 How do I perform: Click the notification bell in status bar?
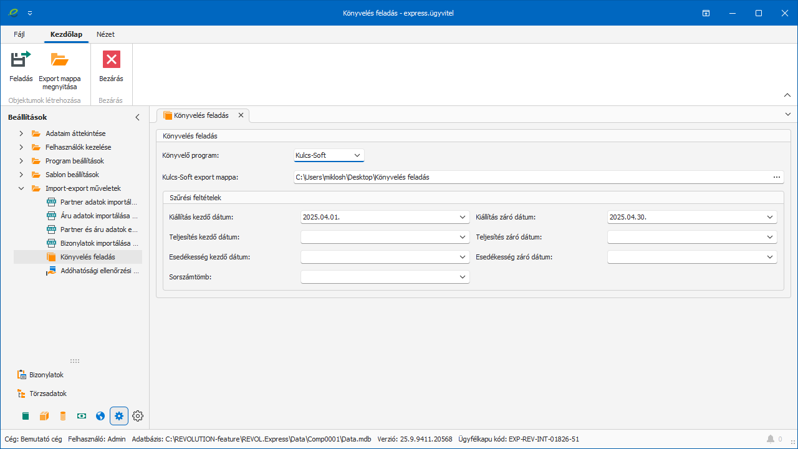pos(771,439)
